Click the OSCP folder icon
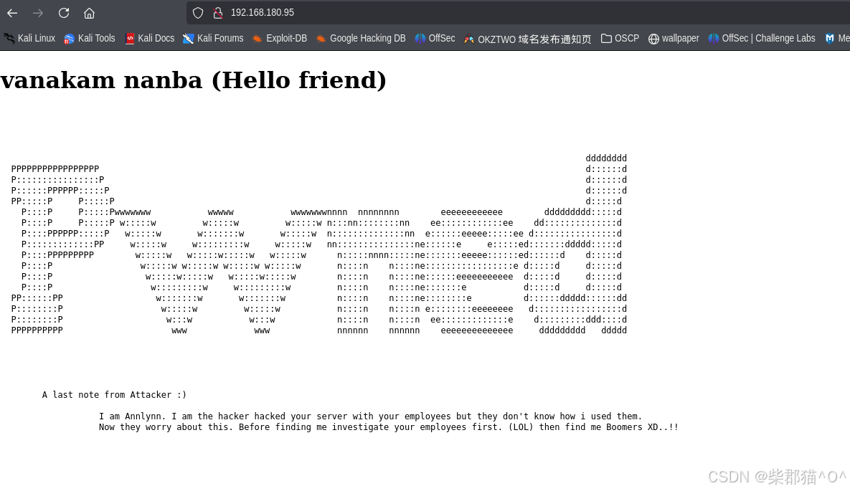Image resolution: width=850 pixels, height=491 pixels. point(606,39)
